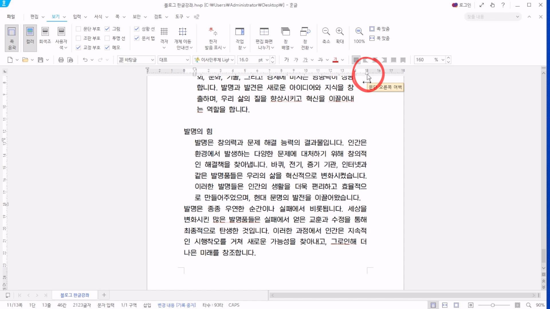Viewport: 550px width, 309px height.
Task: Click the zoom slider in status bar
Action: click(x=493, y=305)
